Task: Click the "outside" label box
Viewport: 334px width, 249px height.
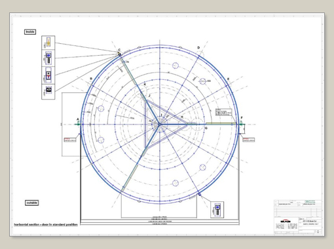Action: (x=32, y=202)
